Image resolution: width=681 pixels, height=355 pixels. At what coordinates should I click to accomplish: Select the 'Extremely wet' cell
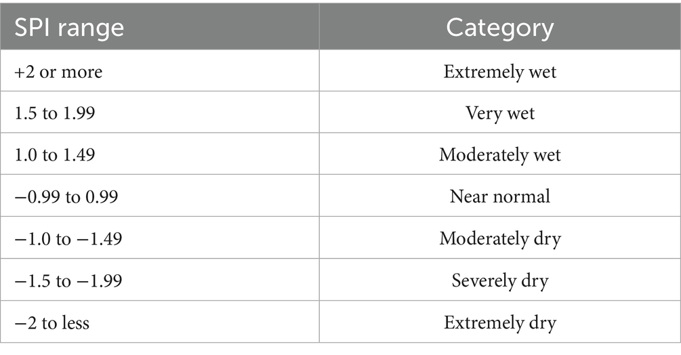[x=499, y=71]
